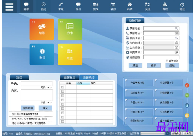
Task: Tick the second row checkbox in birthday table
Action: coord(63,91)
